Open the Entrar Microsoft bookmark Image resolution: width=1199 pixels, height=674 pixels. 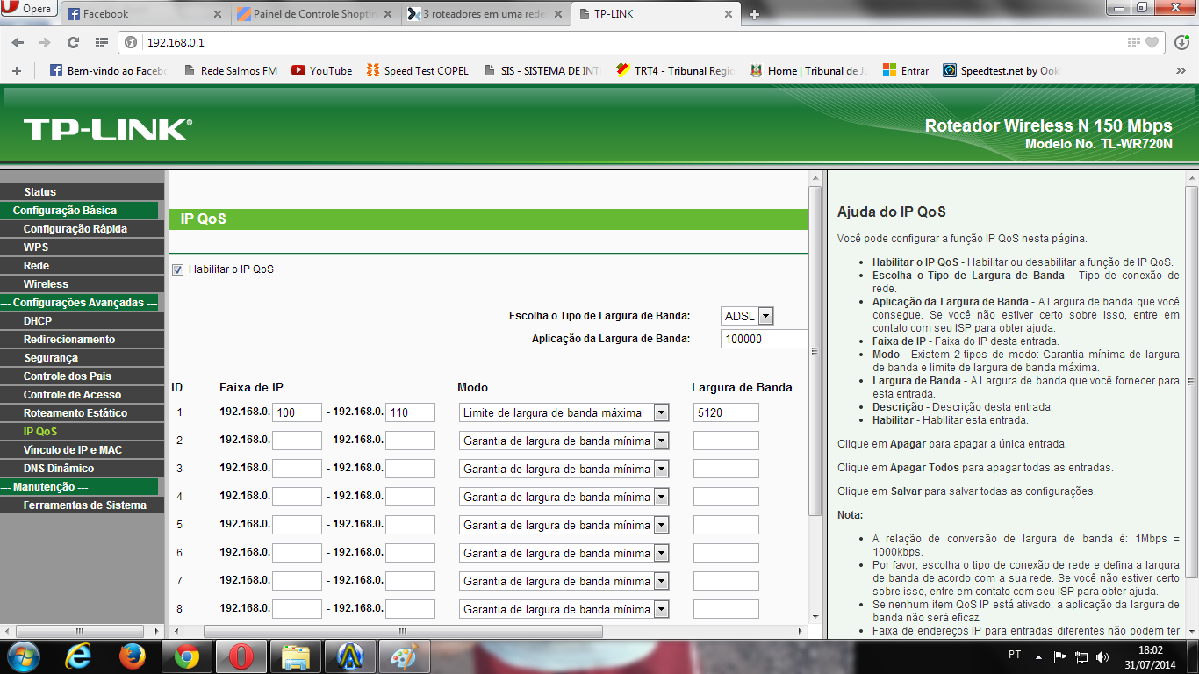[906, 71]
